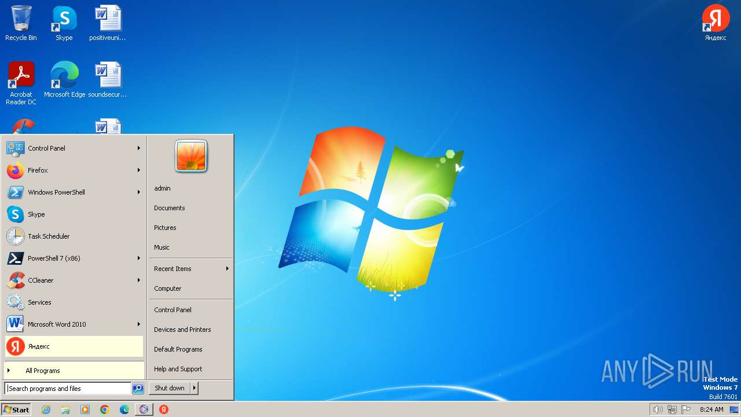Open the Skype desktop shortcut

point(64,23)
